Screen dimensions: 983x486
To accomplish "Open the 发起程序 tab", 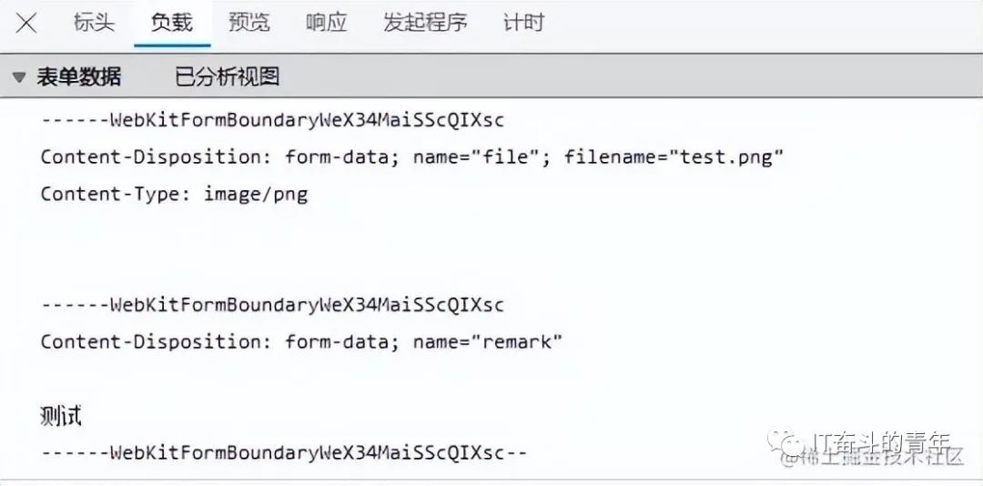I will coord(425,24).
